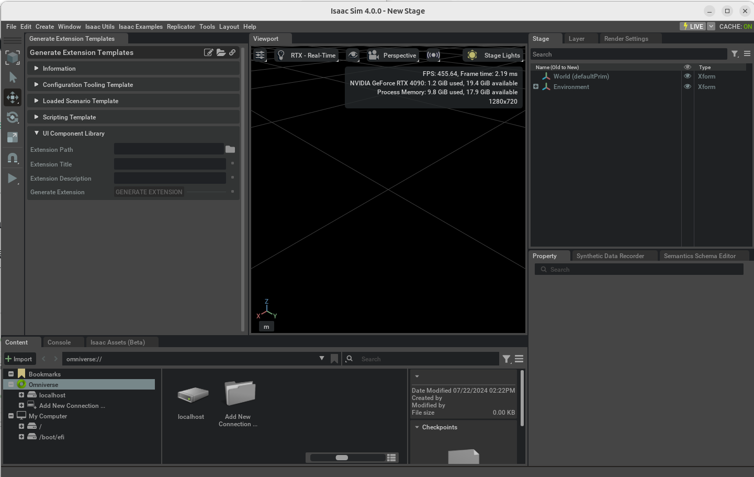Select World (defaultPrim) in Stage

pos(581,76)
